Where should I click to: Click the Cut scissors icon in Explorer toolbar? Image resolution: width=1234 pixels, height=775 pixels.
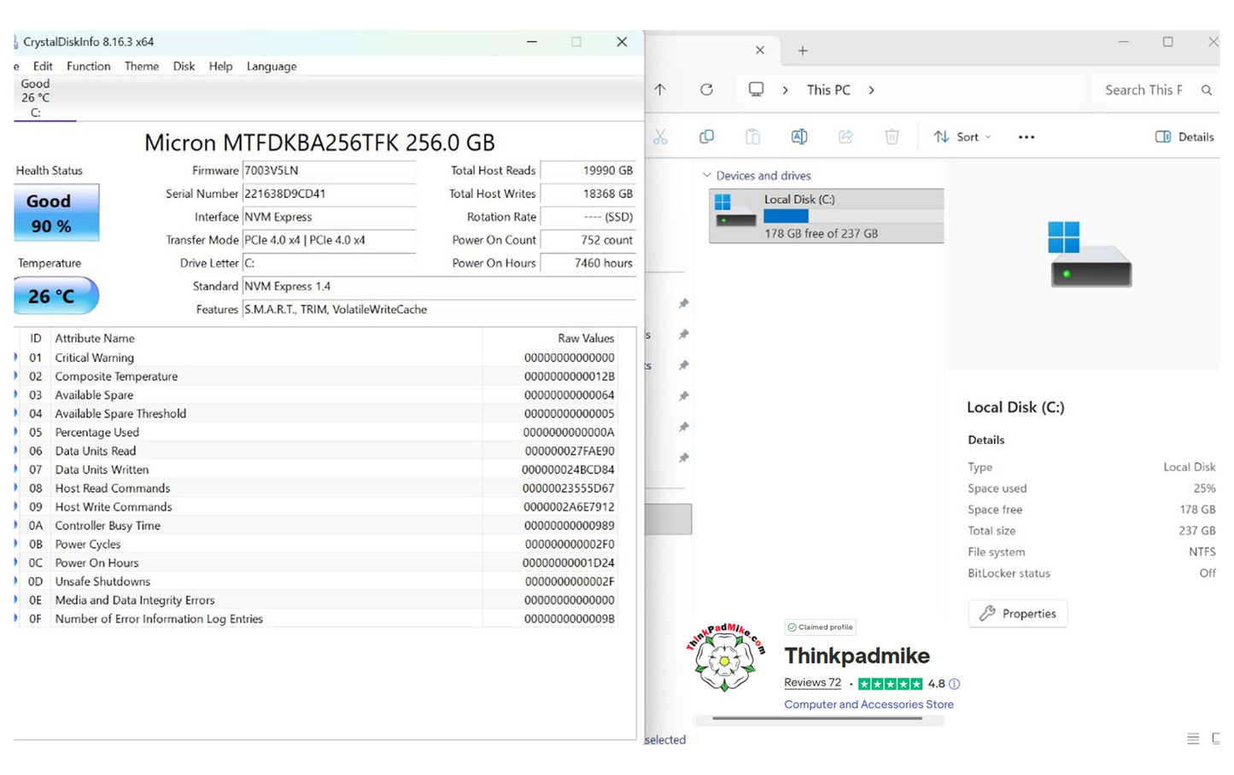660,137
